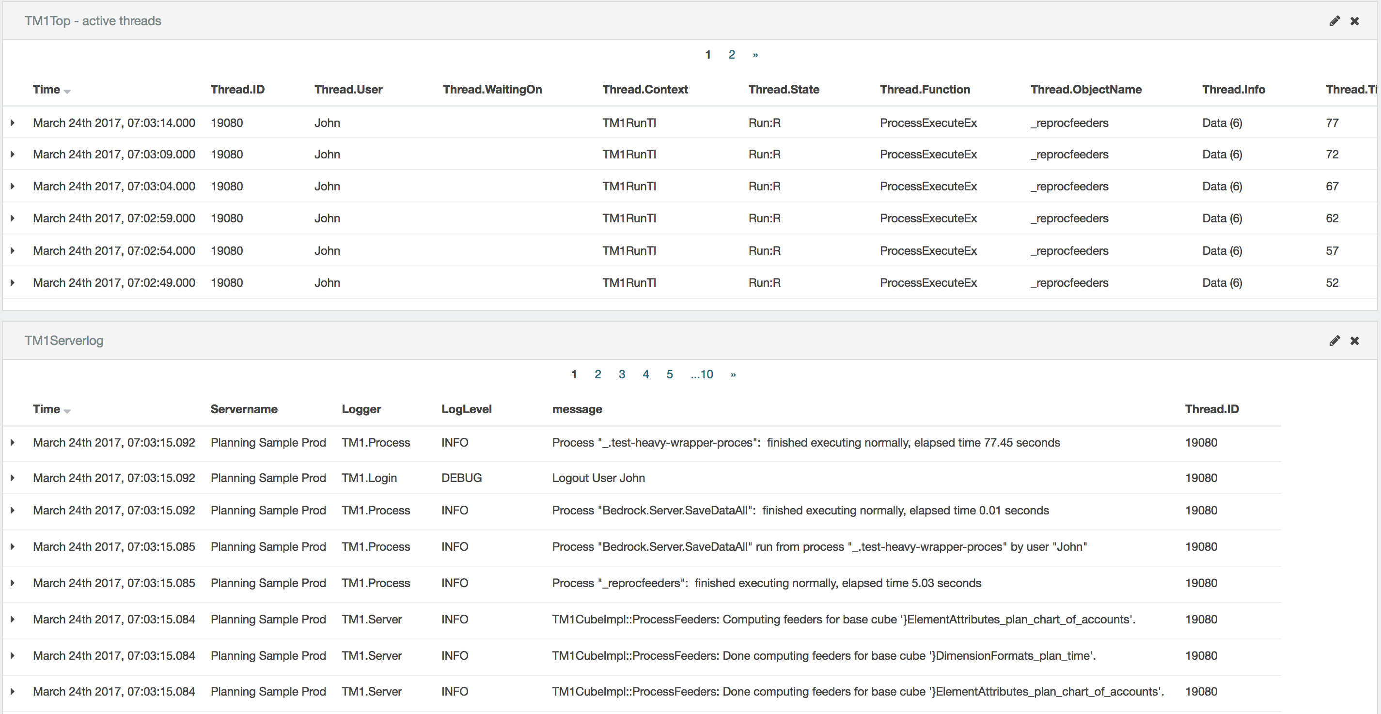Sort by Thread.ObjectName column

click(1085, 89)
